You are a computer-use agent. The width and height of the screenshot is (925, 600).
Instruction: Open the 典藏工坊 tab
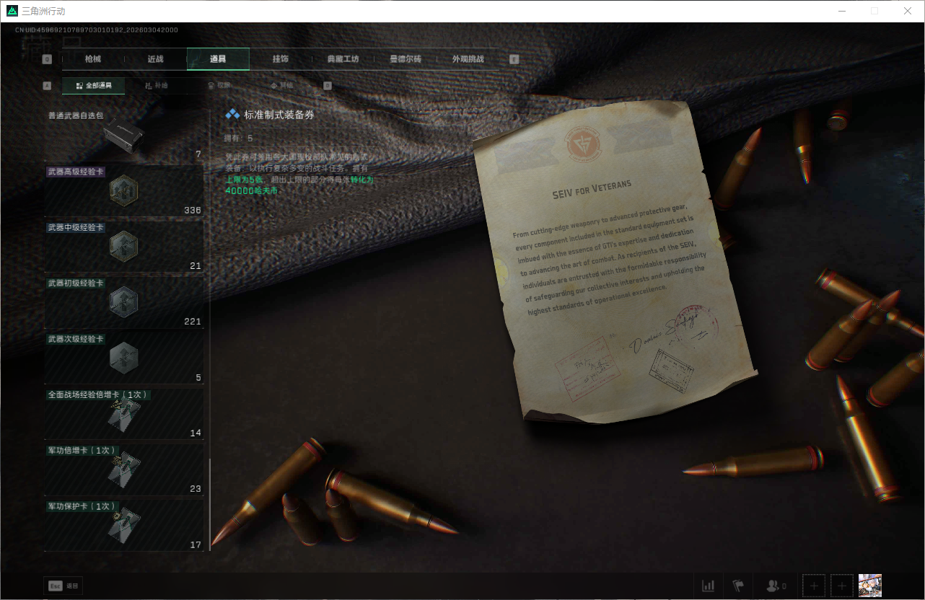point(342,59)
